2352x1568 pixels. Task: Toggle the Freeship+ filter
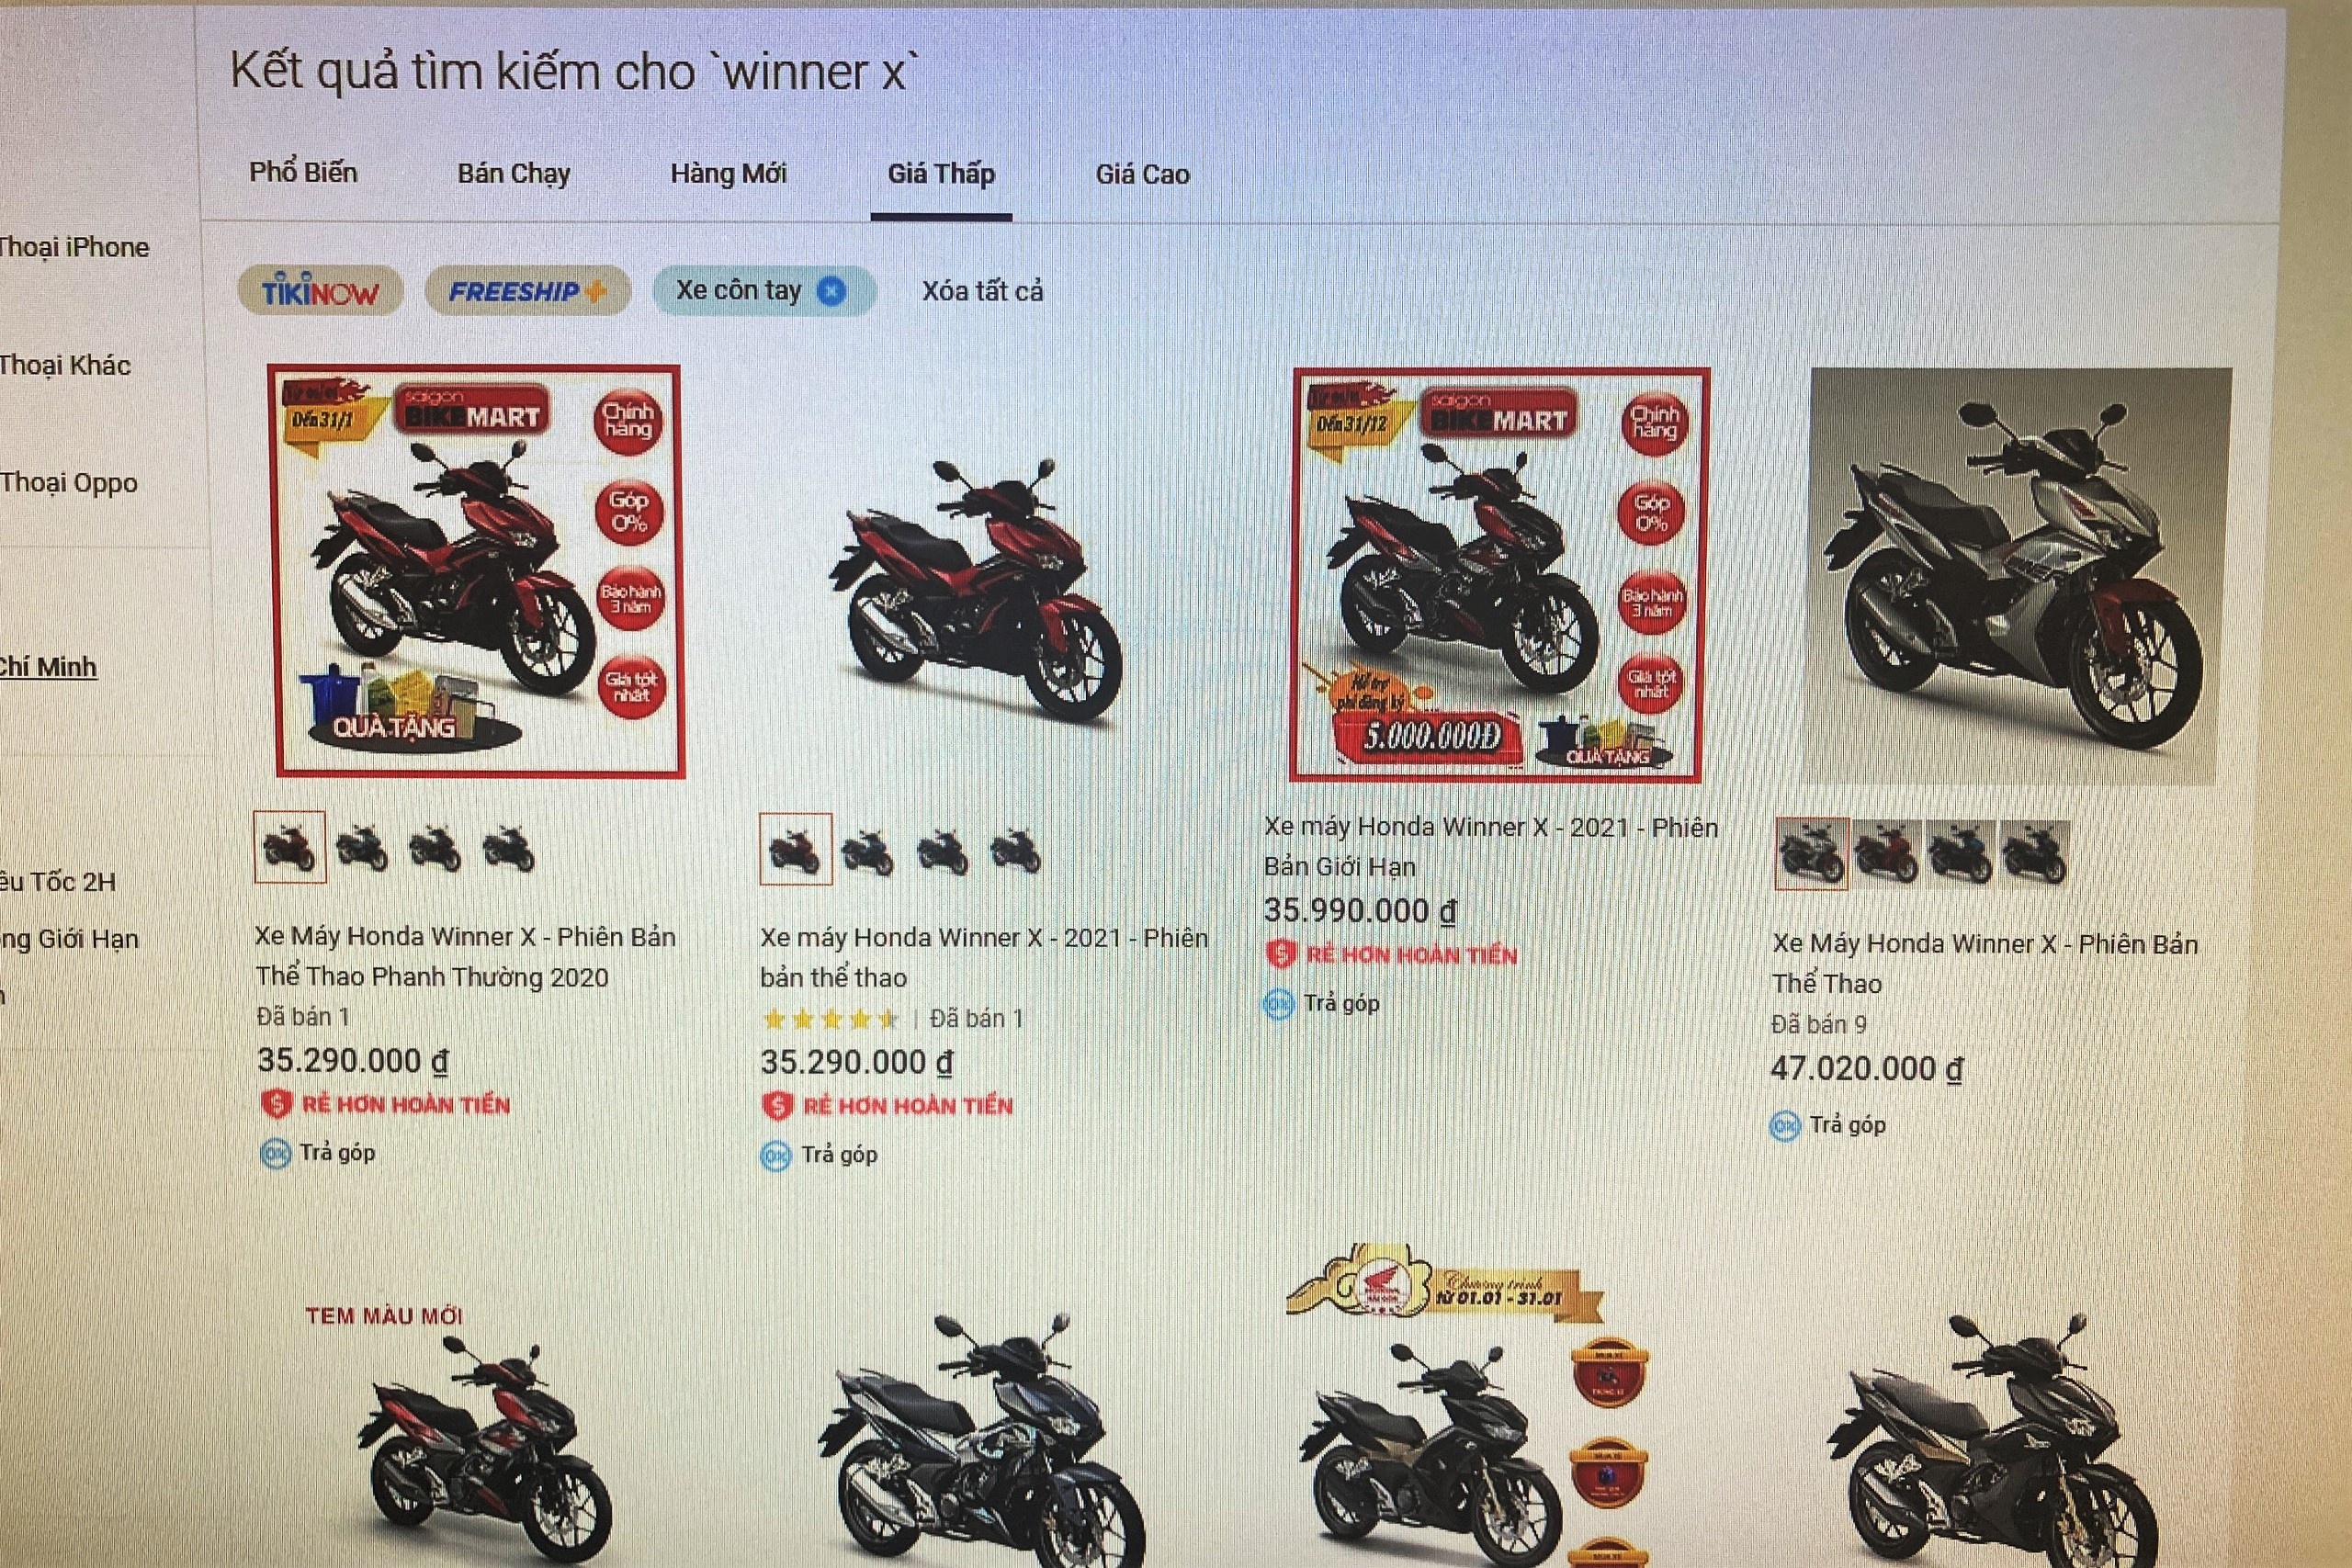[527, 292]
